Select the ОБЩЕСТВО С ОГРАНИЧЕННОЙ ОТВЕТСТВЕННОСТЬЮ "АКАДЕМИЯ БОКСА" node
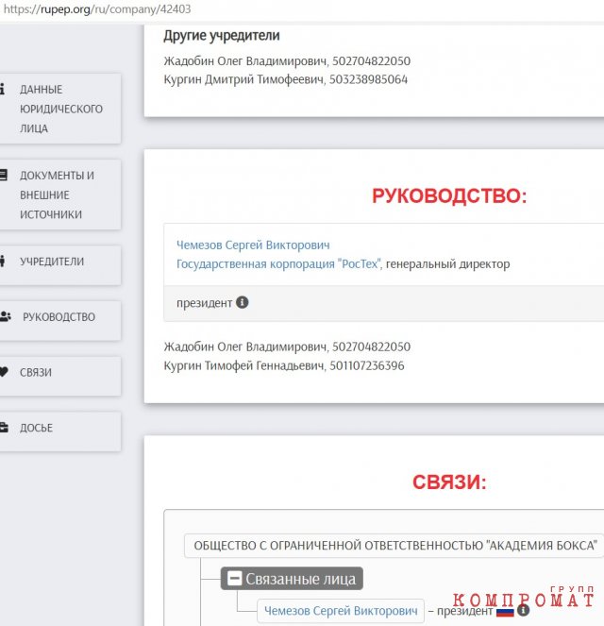Viewport: 604px width, 626px height. [394, 546]
